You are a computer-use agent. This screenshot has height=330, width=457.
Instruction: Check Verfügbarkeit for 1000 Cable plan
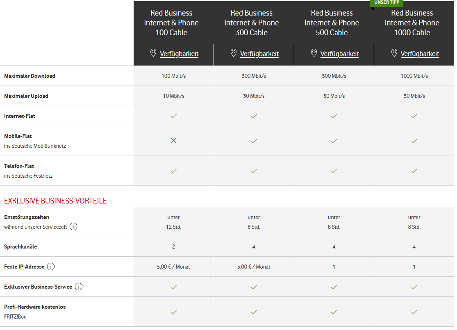(420, 54)
